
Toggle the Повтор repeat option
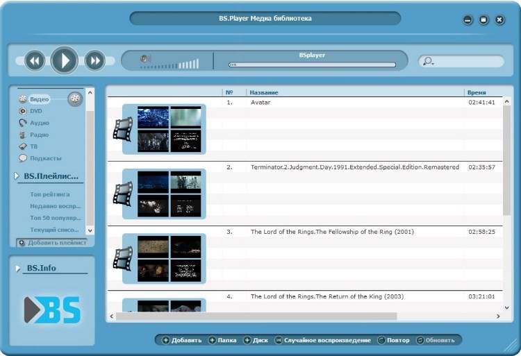(394, 341)
